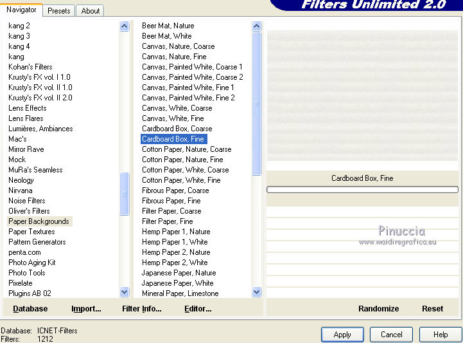Select 'Lens Effects' category

(x=28, y=108)
